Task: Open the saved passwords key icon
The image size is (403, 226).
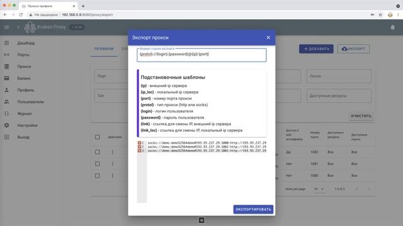Action: pos(372,15)
